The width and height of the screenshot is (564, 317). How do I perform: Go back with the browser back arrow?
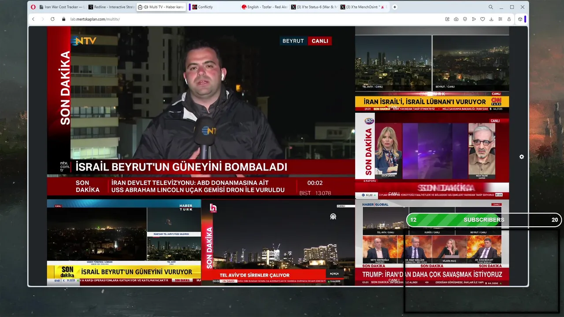pyautogui.click(x=33, y=19)
